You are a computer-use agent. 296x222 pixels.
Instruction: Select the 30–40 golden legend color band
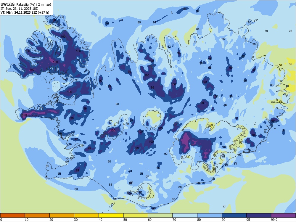point(86,215)
